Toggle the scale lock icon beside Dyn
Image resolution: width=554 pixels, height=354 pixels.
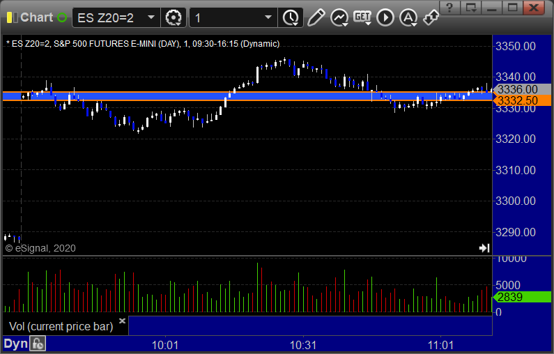click(x=38, y=344)
